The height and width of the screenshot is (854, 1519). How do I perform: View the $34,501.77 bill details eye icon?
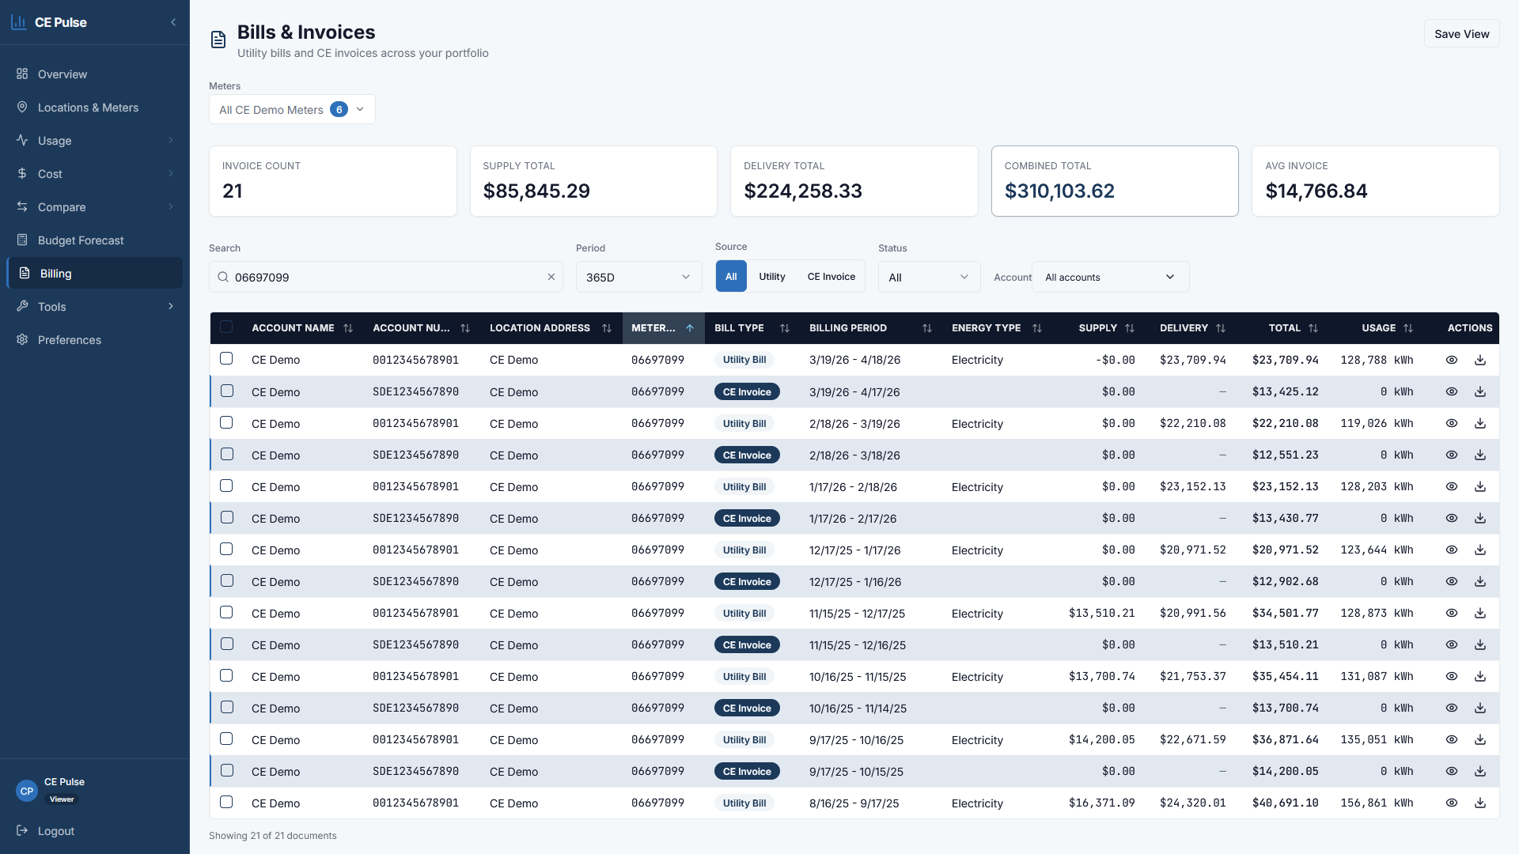click(x=1452, y=613)
